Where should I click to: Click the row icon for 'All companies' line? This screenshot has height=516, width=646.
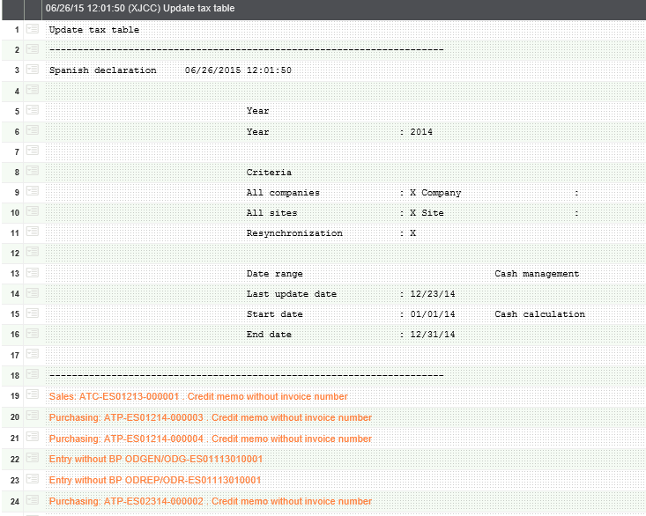[x=33, y=192]
